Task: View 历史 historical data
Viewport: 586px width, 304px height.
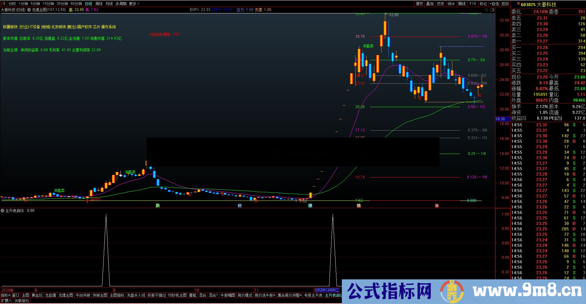Action: pos(441,4)
